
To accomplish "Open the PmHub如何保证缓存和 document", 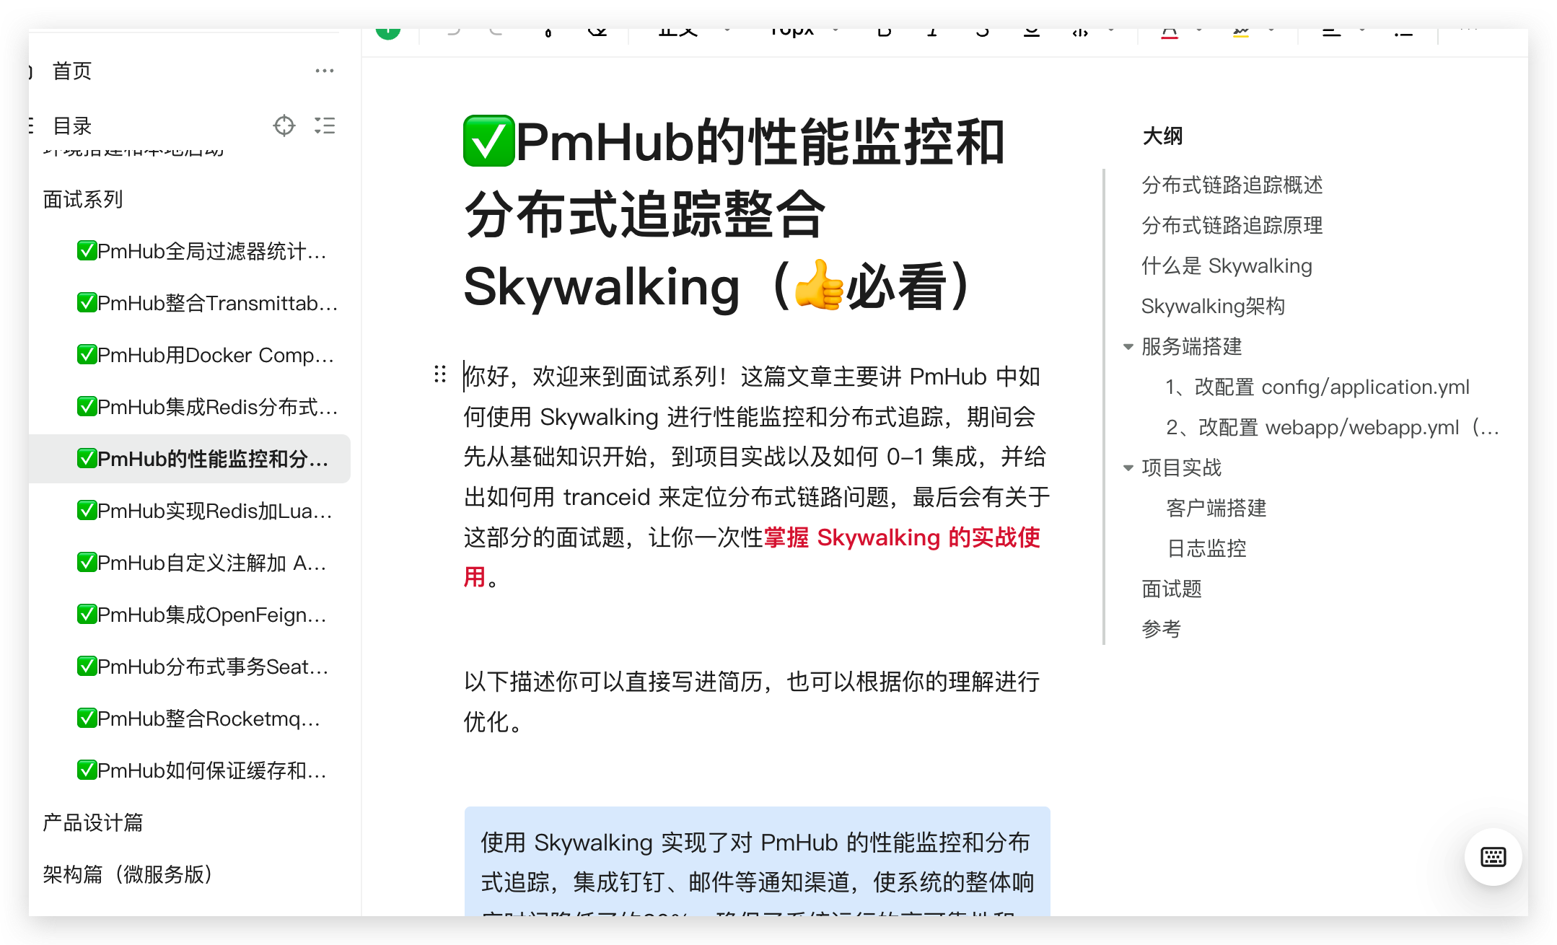I will click(x=202, y=770).
